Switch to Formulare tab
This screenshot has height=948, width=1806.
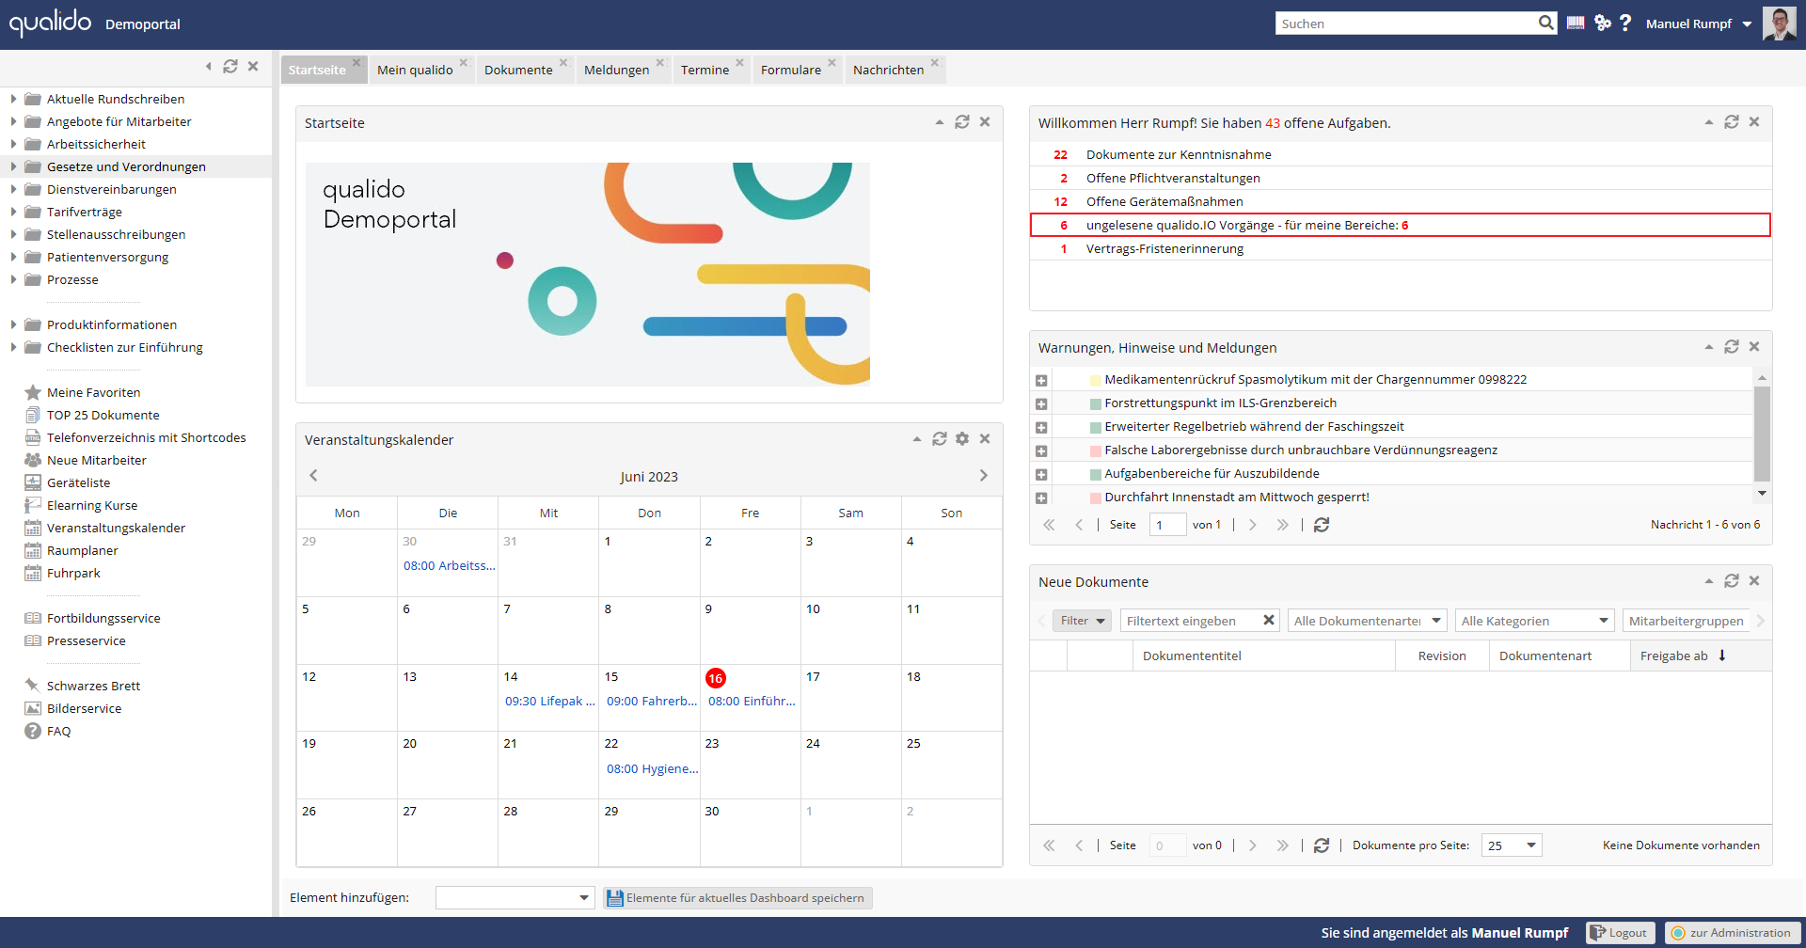(790, 70)
